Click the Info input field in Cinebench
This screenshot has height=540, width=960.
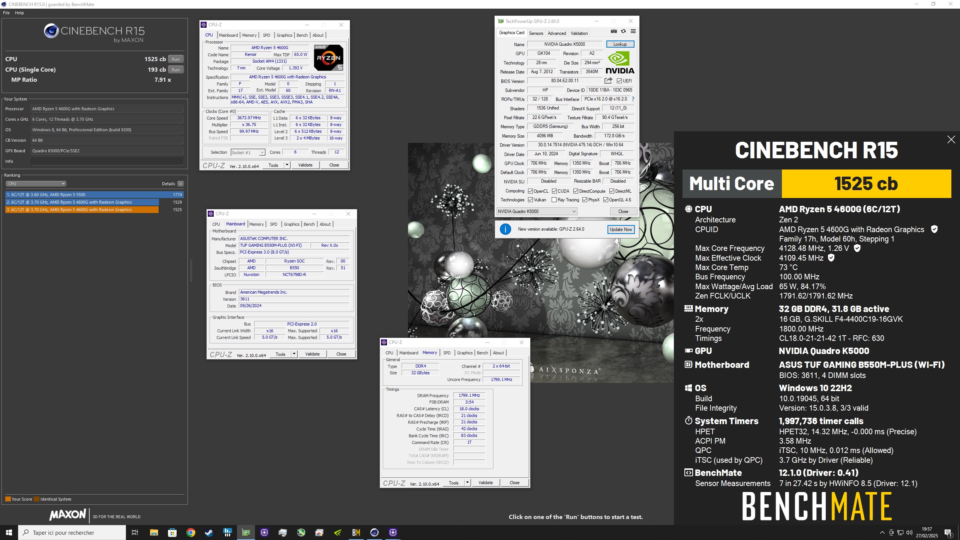click(107, 161)
